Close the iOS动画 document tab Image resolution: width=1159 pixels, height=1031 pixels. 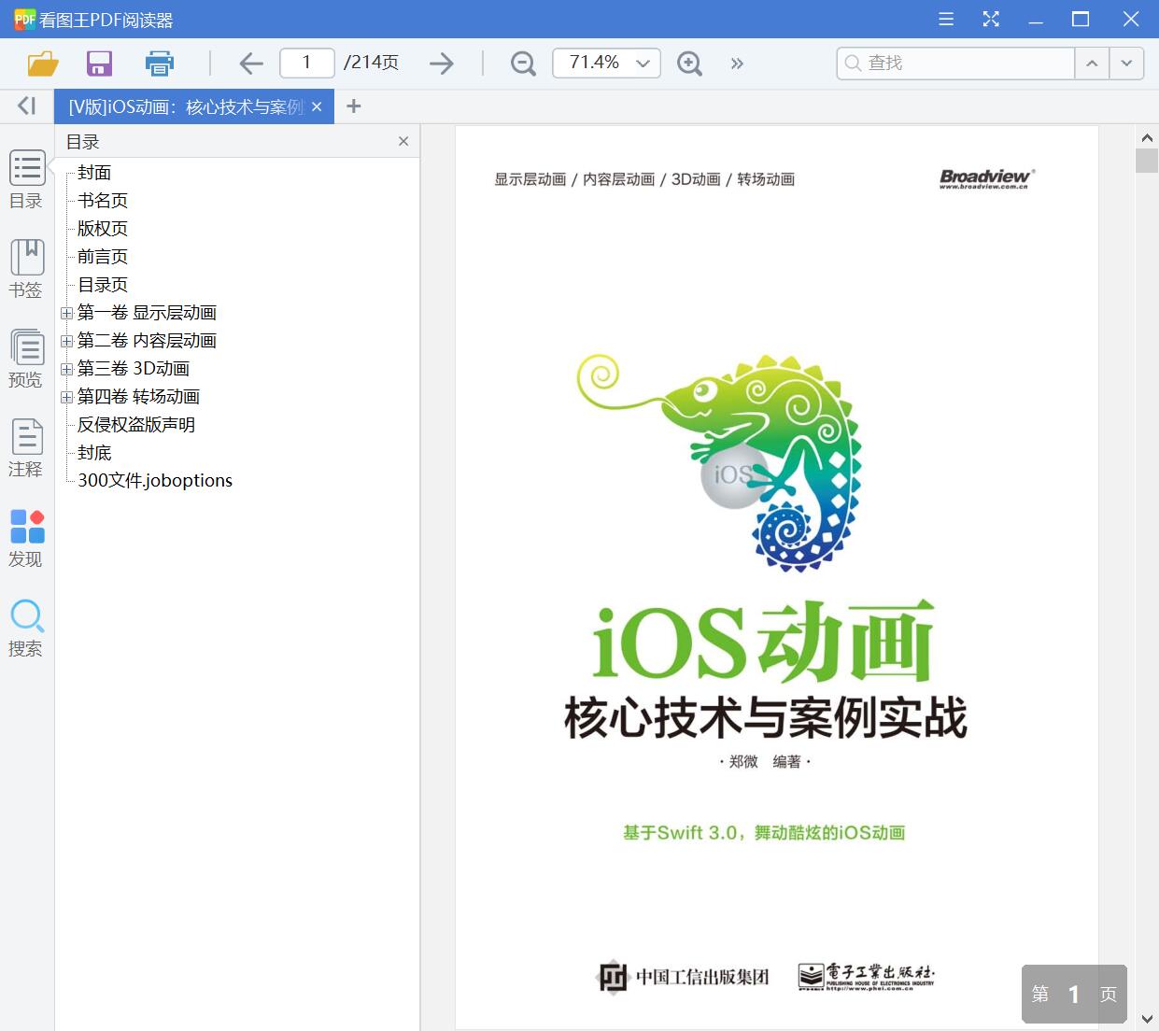pyautogui.click(x=317, y=106)
